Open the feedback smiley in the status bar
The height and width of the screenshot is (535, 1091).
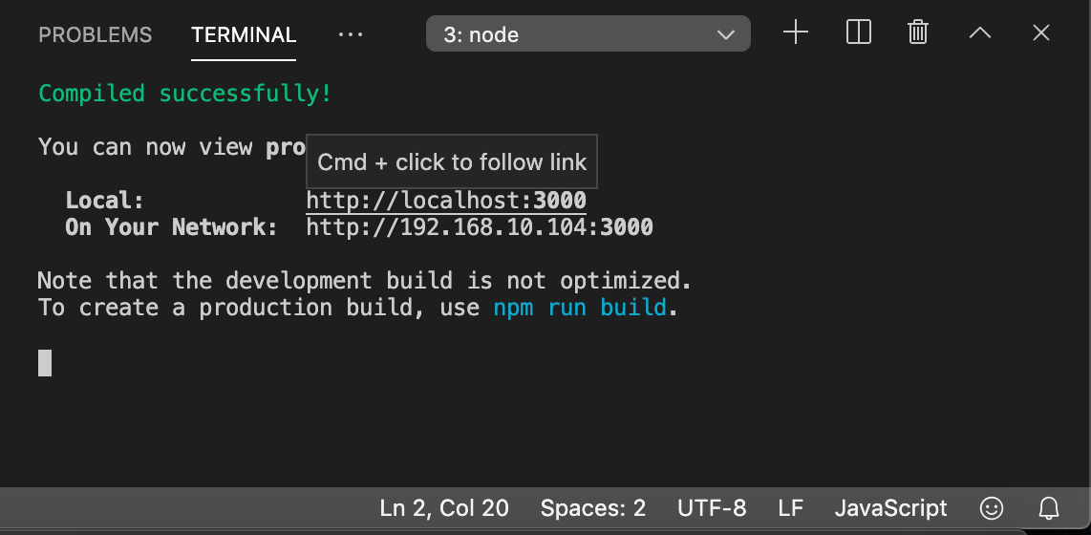coord(993,508)
